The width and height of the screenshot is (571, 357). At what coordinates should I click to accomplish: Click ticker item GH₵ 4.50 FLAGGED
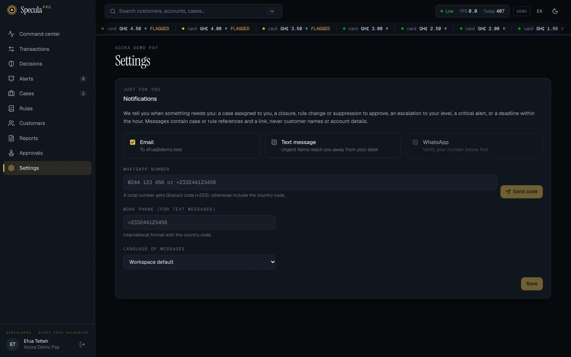pos(136,29)
